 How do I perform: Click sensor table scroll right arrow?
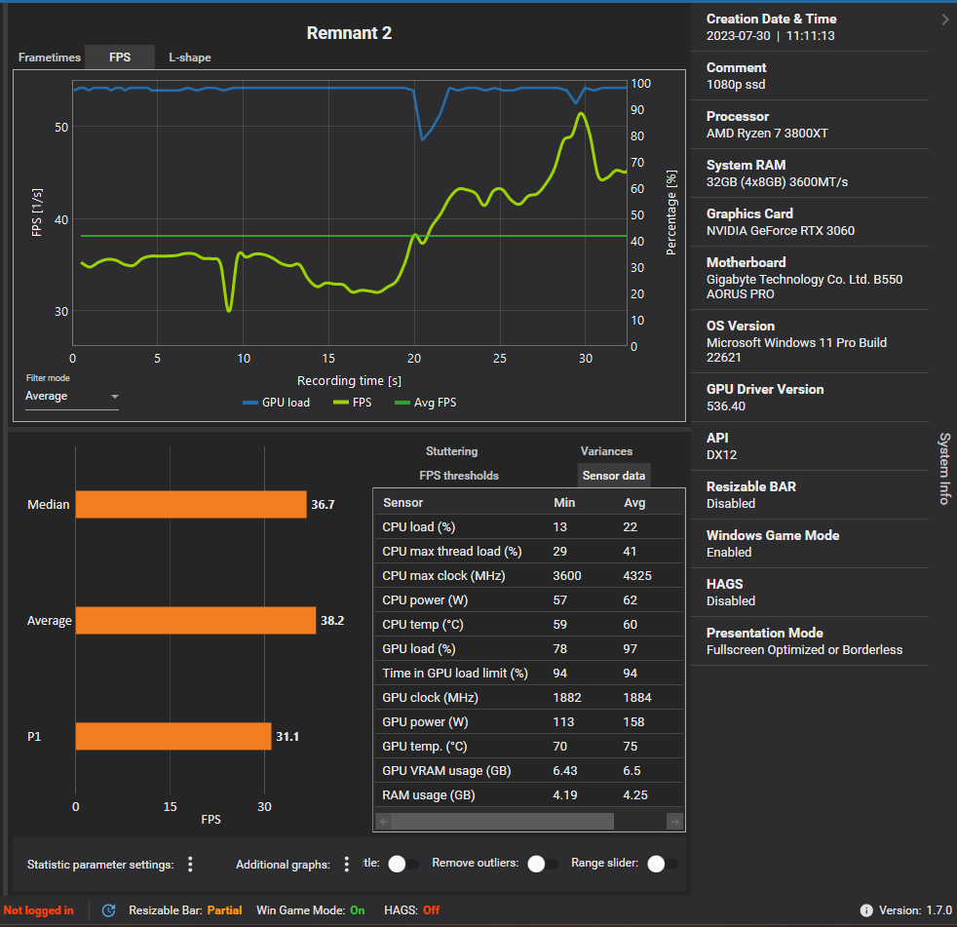pyautogui.click(x=674, y=822)
